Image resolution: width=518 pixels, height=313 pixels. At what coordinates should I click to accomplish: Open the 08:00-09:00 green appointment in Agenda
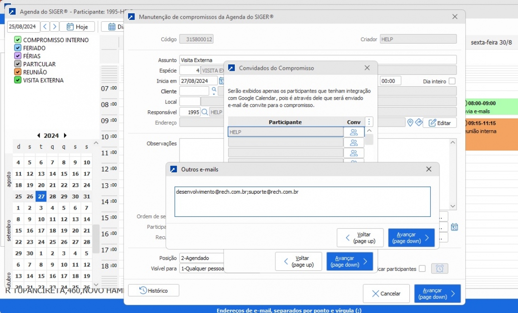492,107
